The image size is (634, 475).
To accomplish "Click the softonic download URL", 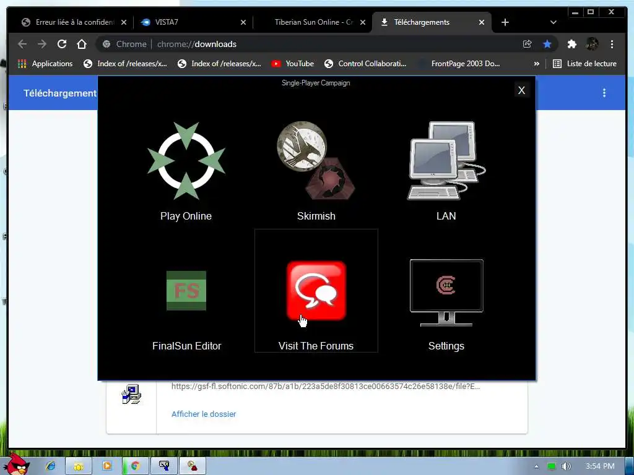I will (326, 386).
